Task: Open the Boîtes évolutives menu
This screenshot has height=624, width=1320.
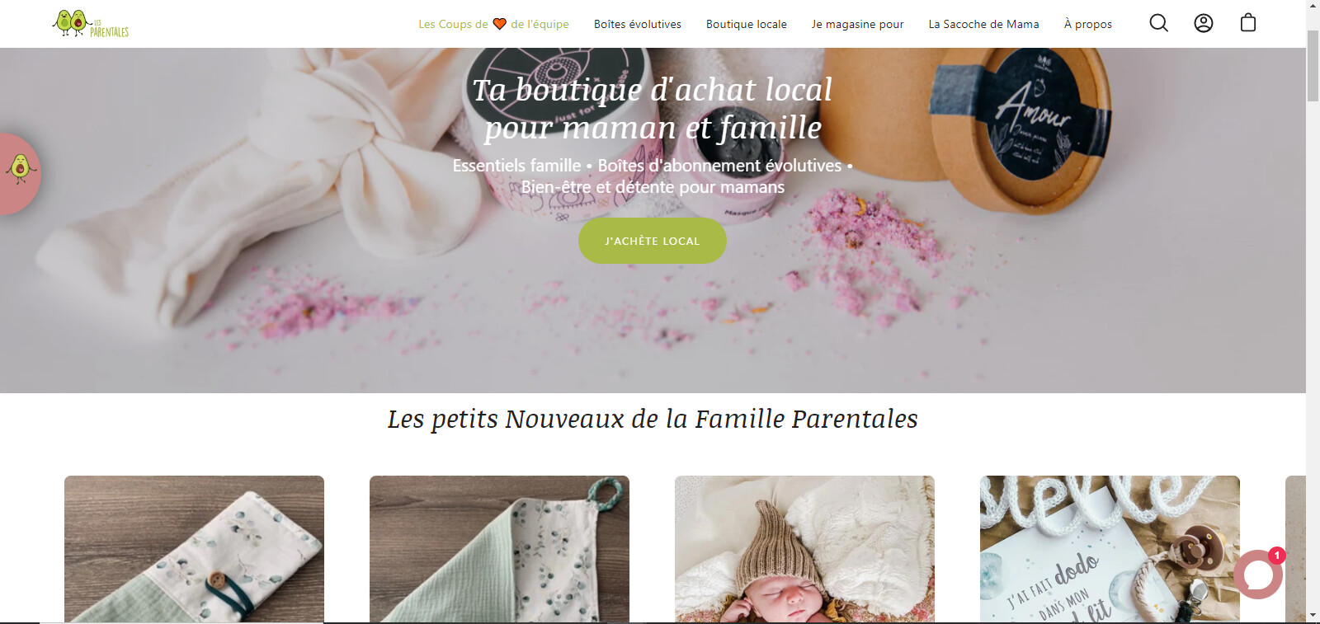Action: (x=638, y=24)
